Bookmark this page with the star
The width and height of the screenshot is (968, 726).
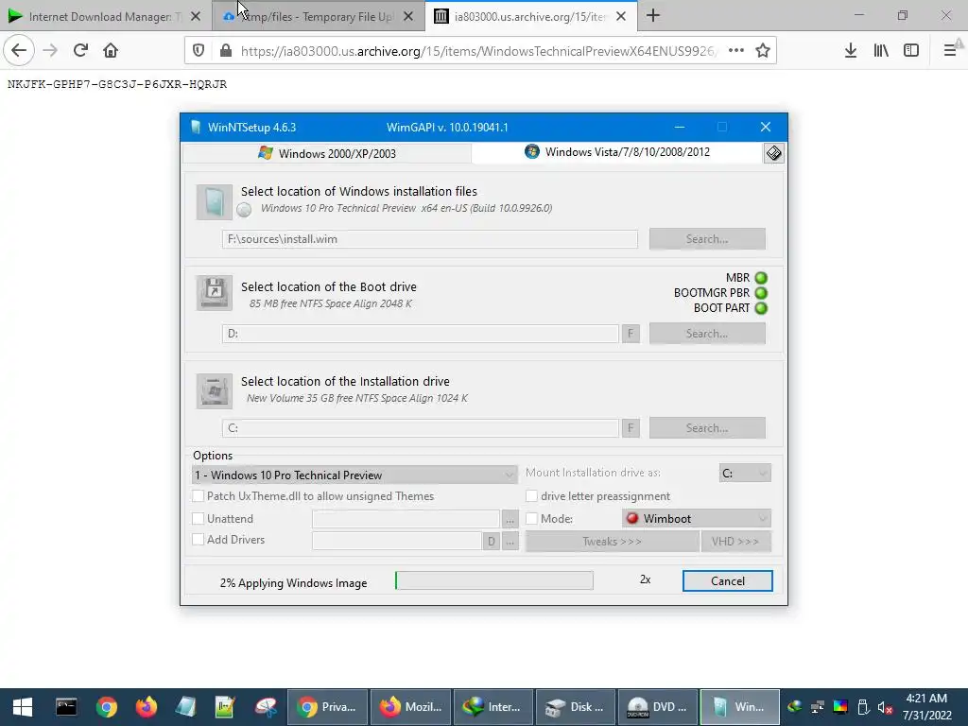[763, 51]
